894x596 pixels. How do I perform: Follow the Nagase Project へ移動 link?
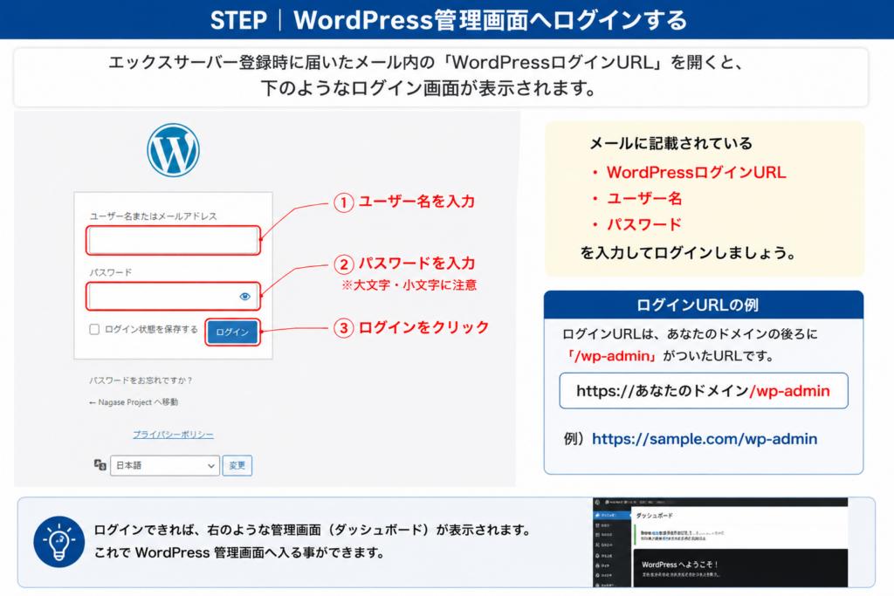point(134,402)
